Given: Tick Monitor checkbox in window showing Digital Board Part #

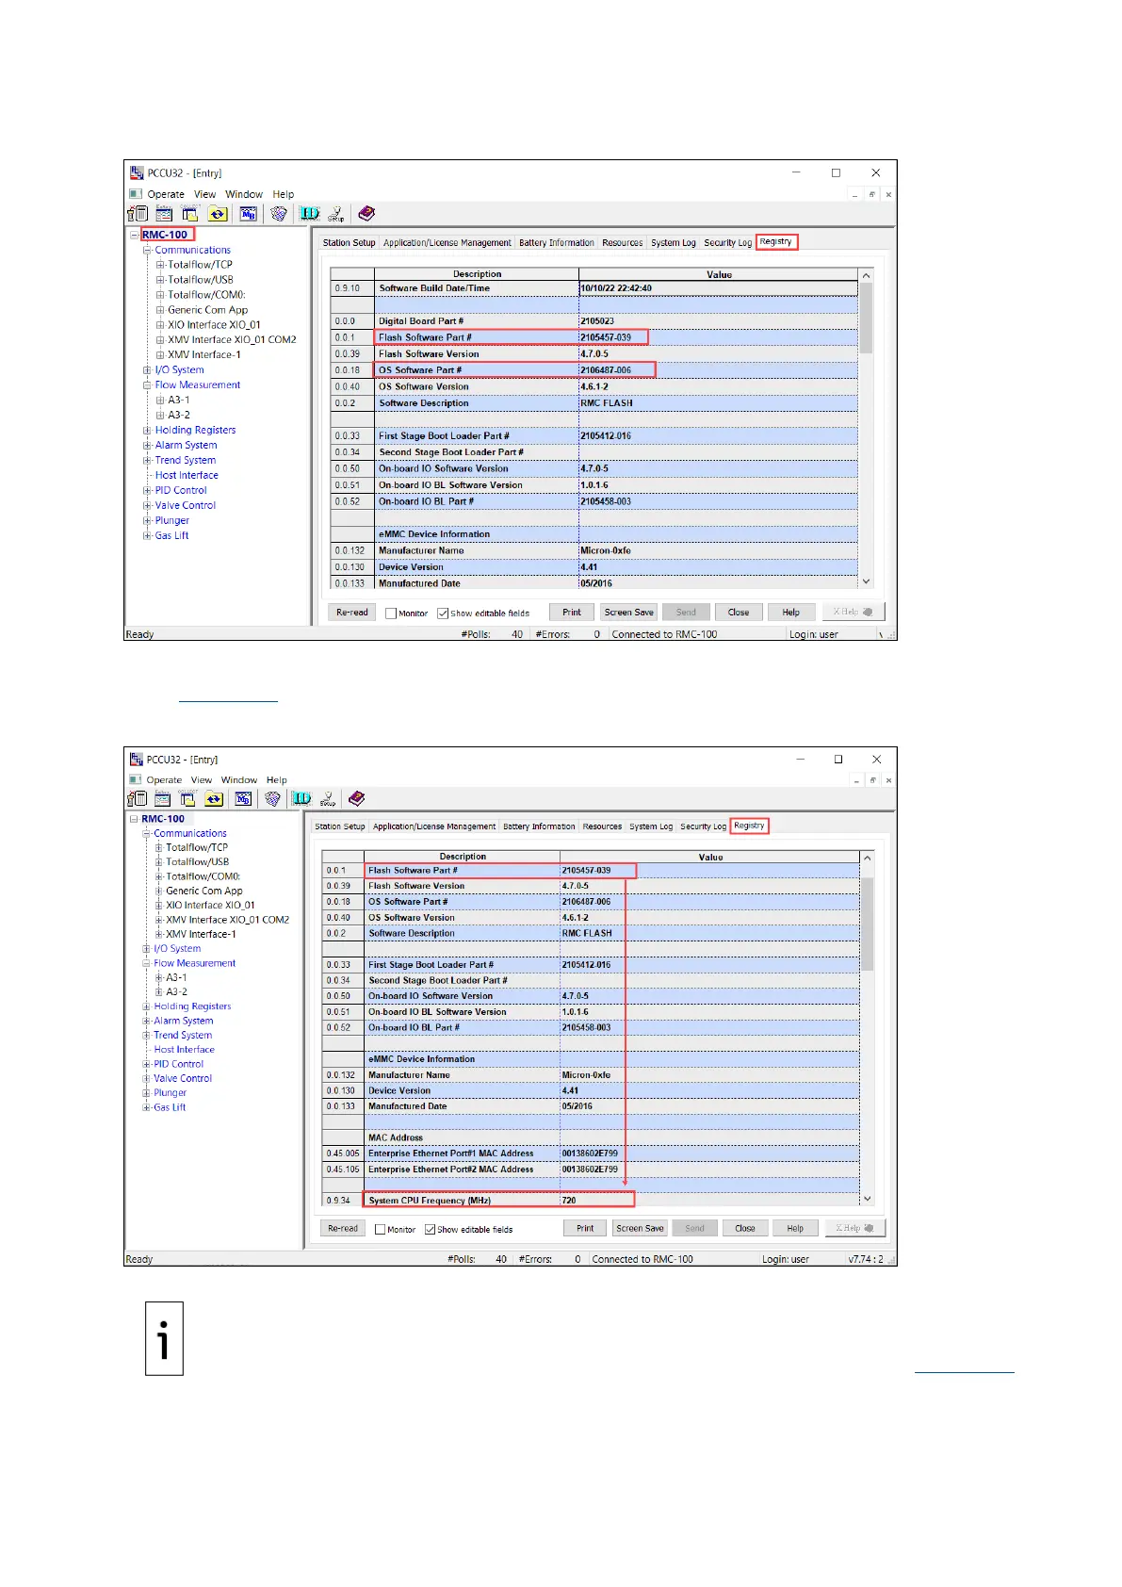Looking at the screenshot, I should tap(391, 614).
